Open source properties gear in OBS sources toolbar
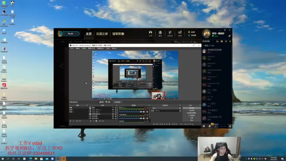The image size is (286, 161). [97, 121]
